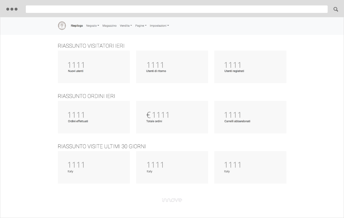
Task: Click the round store logo in navbar
Action: click(x=62, y=26)
